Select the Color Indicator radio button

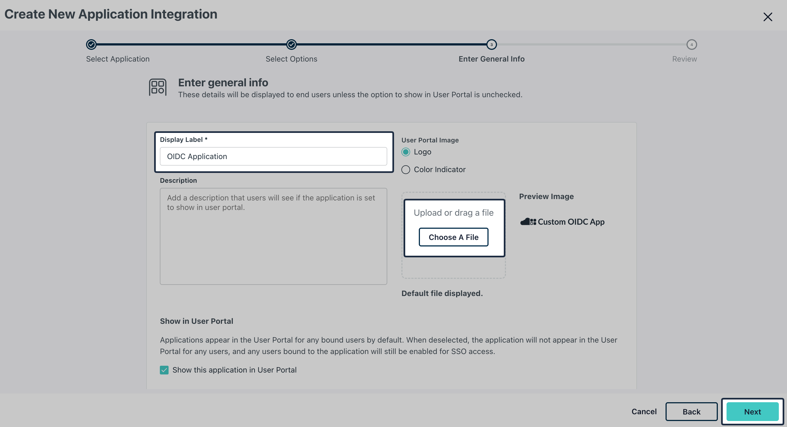point(406,169)
